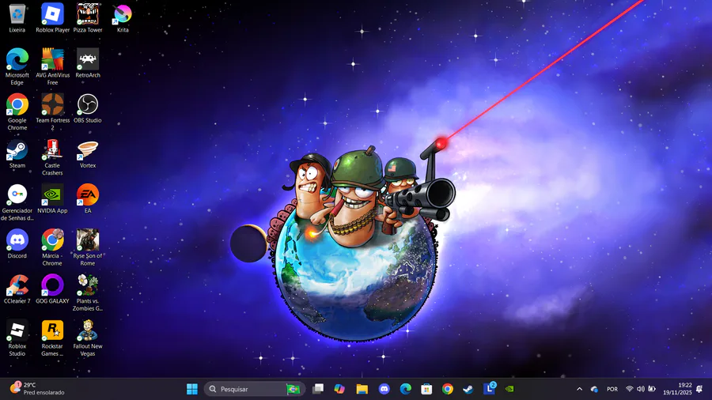This screenshot has height=400, width=712.
Task: Open Microsoft Edge from the taskbar
Action: pyautogui.click(x=406, y=389)
